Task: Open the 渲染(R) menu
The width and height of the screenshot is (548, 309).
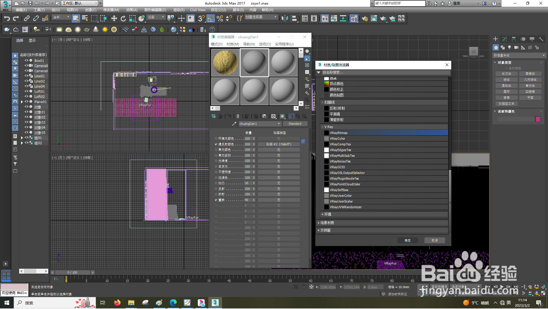Action: (179, 10)
